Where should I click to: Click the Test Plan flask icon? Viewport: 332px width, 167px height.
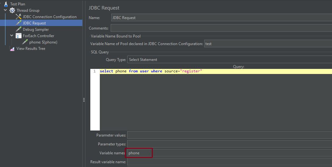[x=6, y=4]
